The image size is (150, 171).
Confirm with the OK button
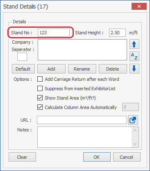point(97,157)
